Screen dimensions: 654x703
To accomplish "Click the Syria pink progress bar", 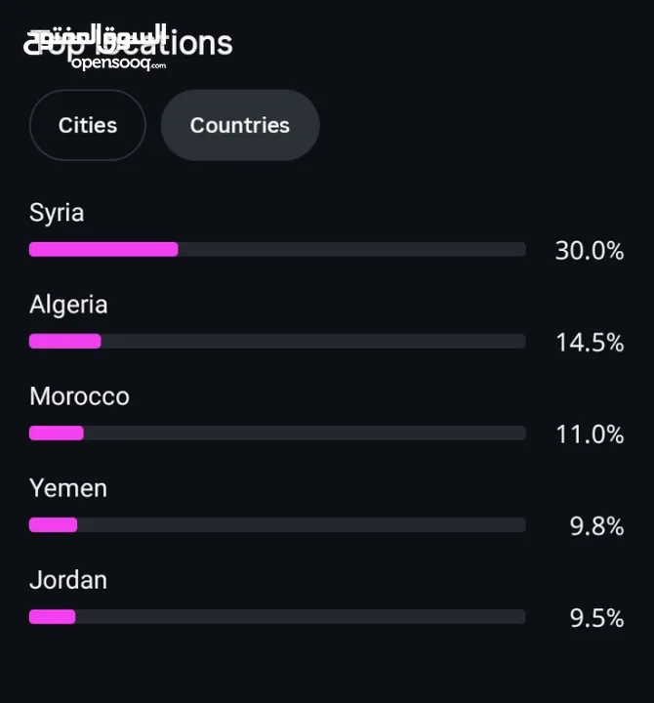I will coord(103,249).
